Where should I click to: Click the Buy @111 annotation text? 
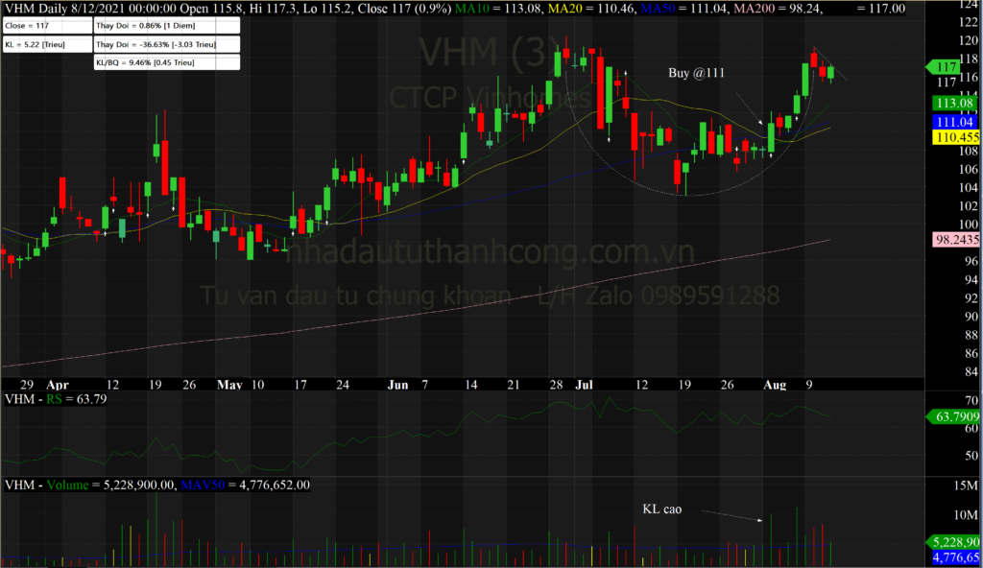696,73
